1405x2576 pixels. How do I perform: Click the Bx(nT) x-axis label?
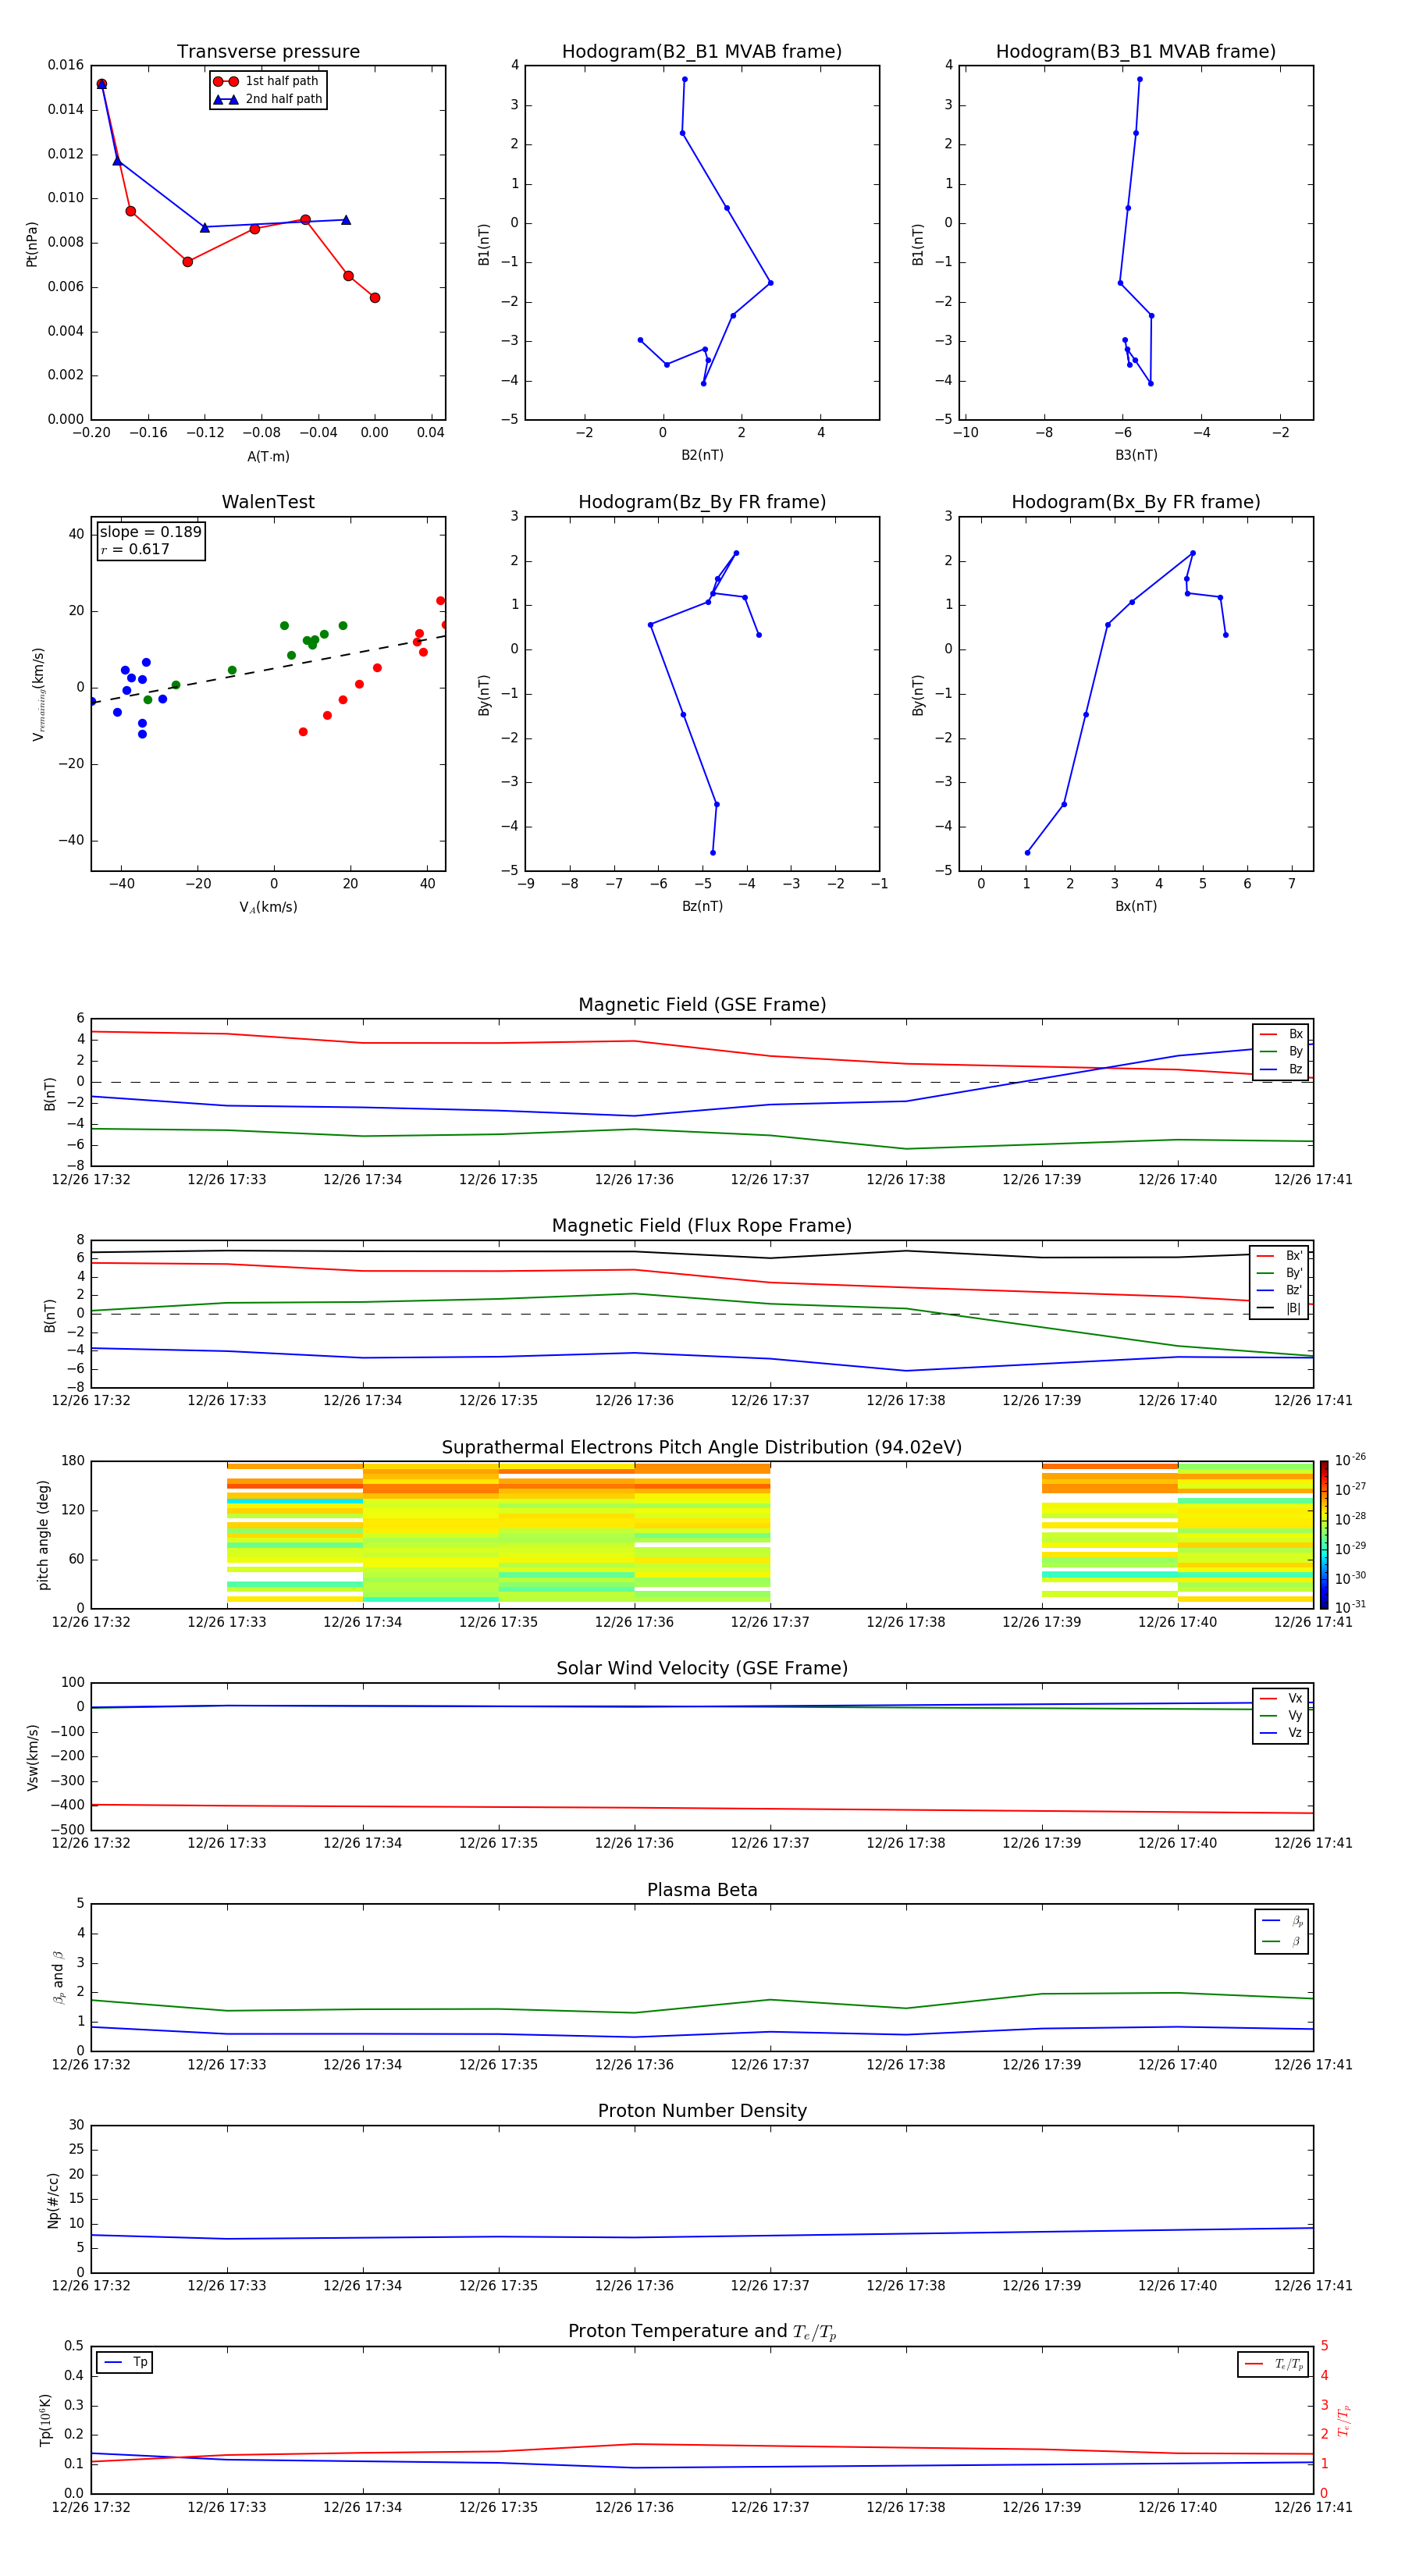point(1136,906)
